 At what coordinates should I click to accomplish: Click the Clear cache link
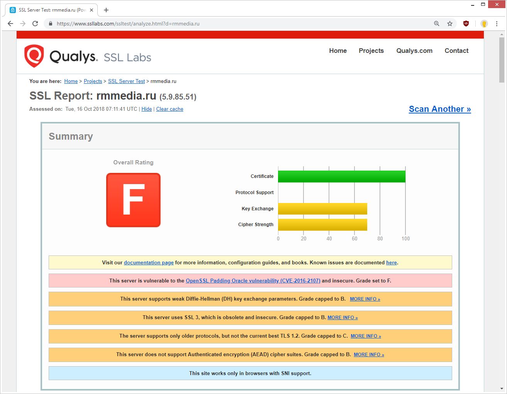pyautogui.click(x=170, y=109)
